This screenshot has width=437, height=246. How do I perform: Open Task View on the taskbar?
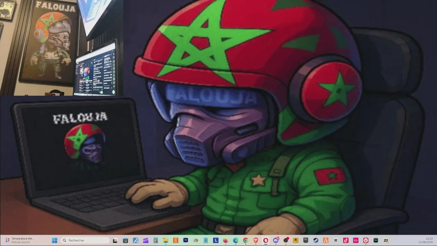click(115, 240)
